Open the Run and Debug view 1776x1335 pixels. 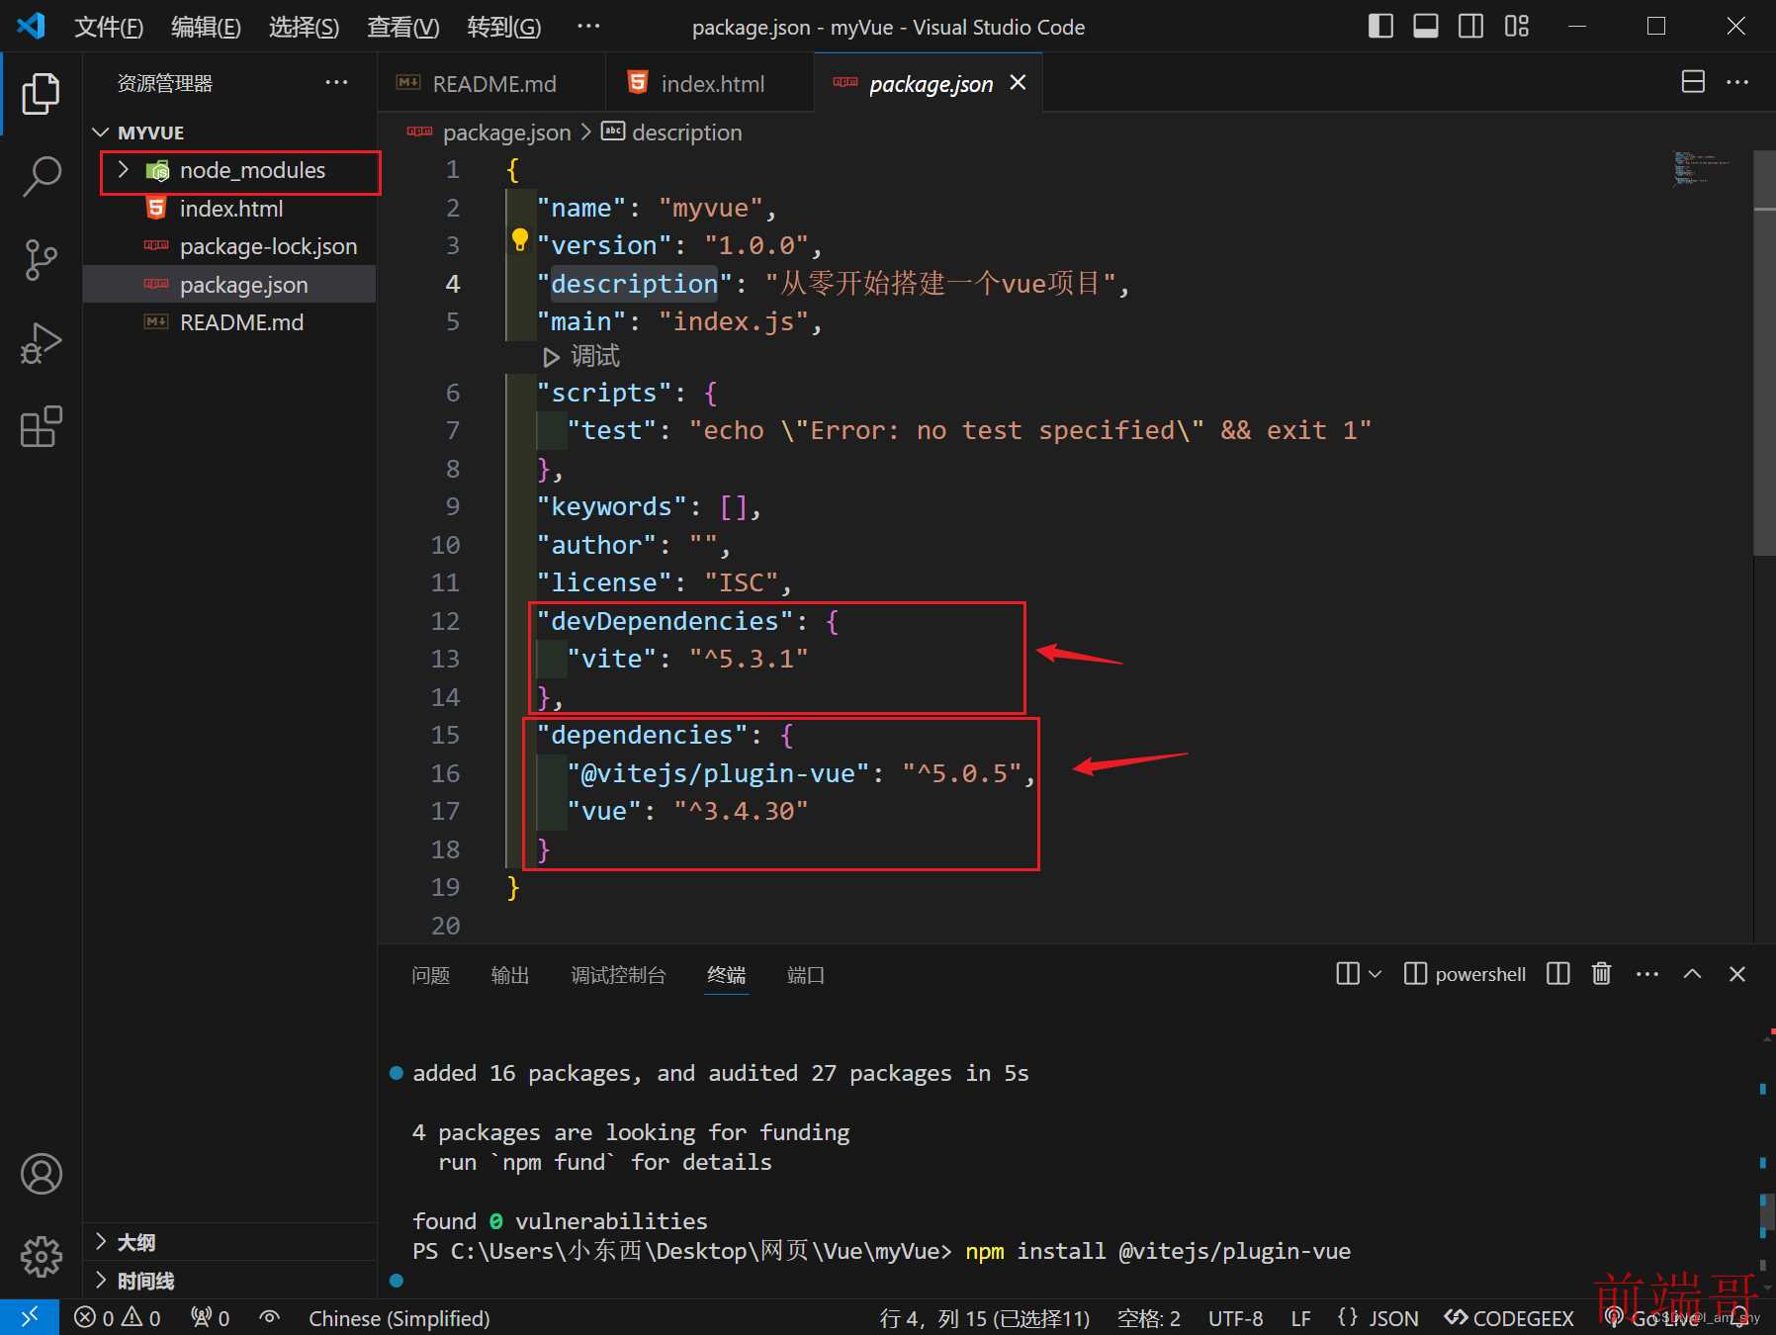coord(41,343)
